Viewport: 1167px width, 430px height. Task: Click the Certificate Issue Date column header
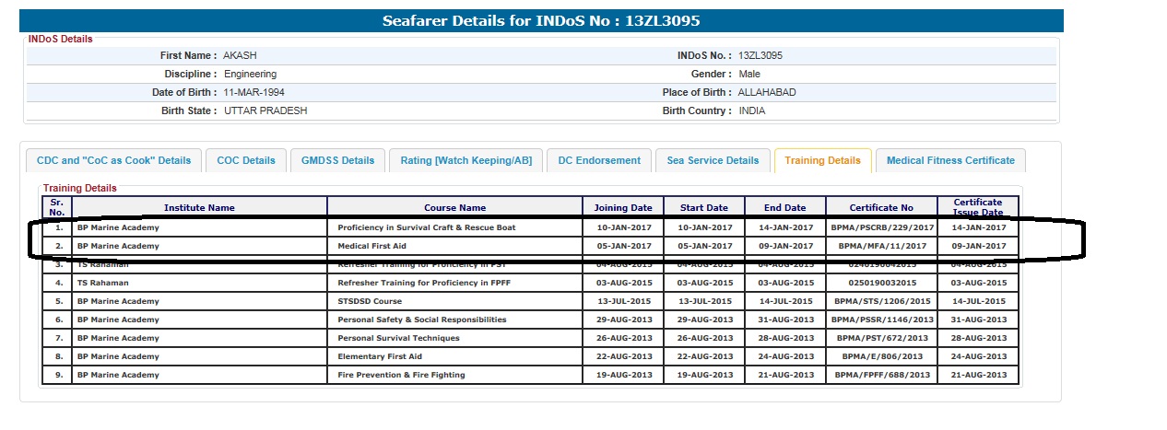[x=977, y=207]
